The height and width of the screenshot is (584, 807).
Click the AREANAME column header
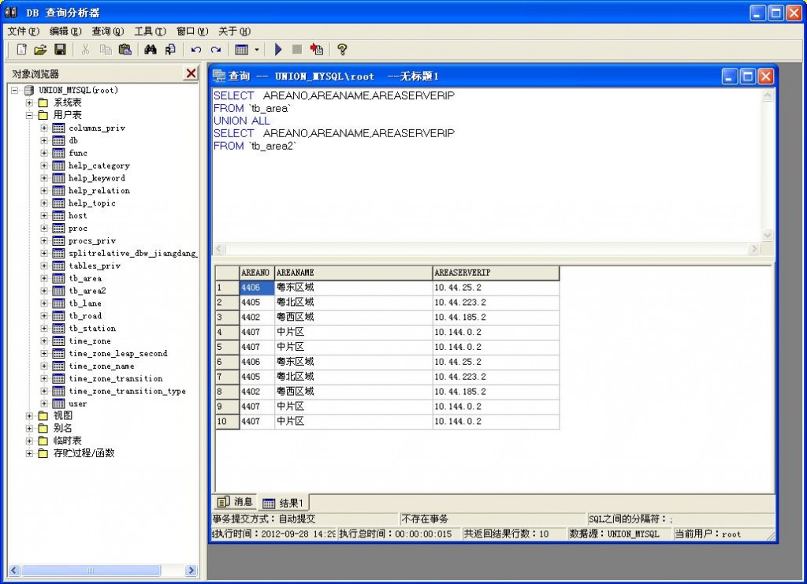tap(353, 273)
